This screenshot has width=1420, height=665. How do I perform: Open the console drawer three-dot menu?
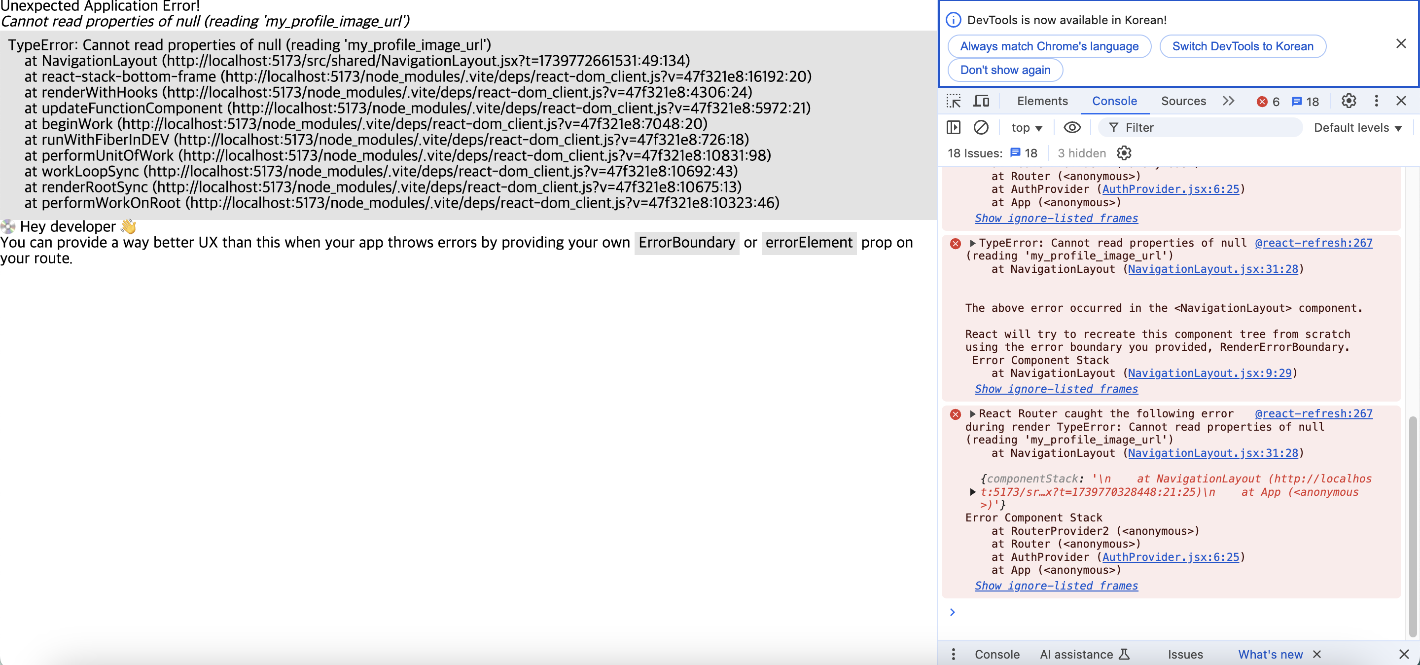coord(953,655)
